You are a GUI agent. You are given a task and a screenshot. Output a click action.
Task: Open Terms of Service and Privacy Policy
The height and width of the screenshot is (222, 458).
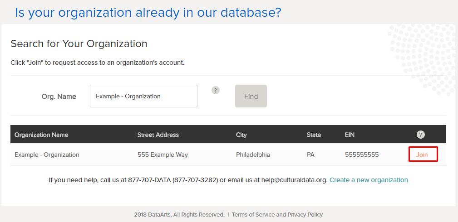277,214
